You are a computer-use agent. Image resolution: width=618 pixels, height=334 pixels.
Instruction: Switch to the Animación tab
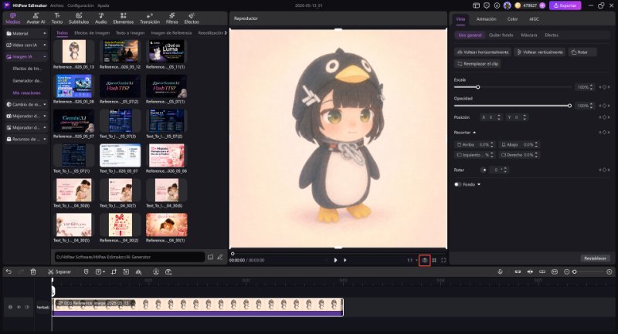point(487,19)
